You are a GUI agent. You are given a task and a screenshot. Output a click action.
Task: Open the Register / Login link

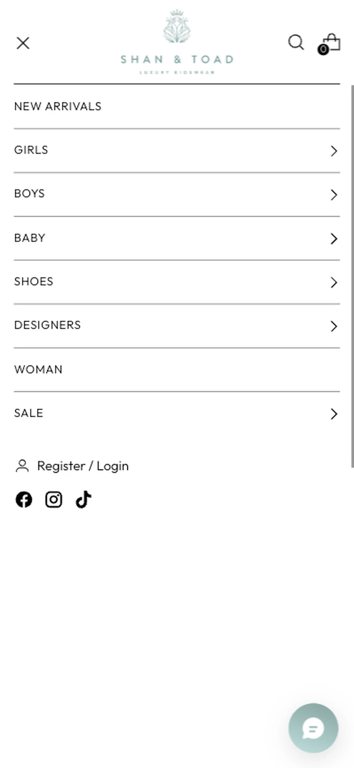83,466
